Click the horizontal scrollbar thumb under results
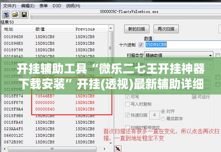 pyautogui.click(x=52, y=149)
